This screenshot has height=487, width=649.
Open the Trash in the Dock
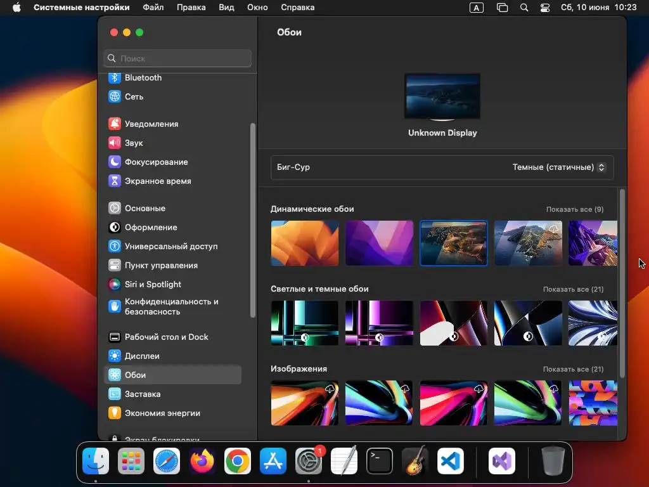[553, 461]
